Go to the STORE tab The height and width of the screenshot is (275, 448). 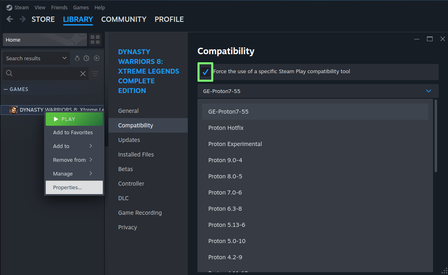pos(43,19)
